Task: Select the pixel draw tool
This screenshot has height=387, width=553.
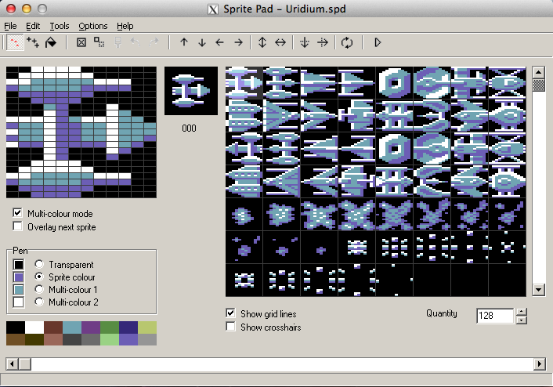Action: (x=14, y=42)
